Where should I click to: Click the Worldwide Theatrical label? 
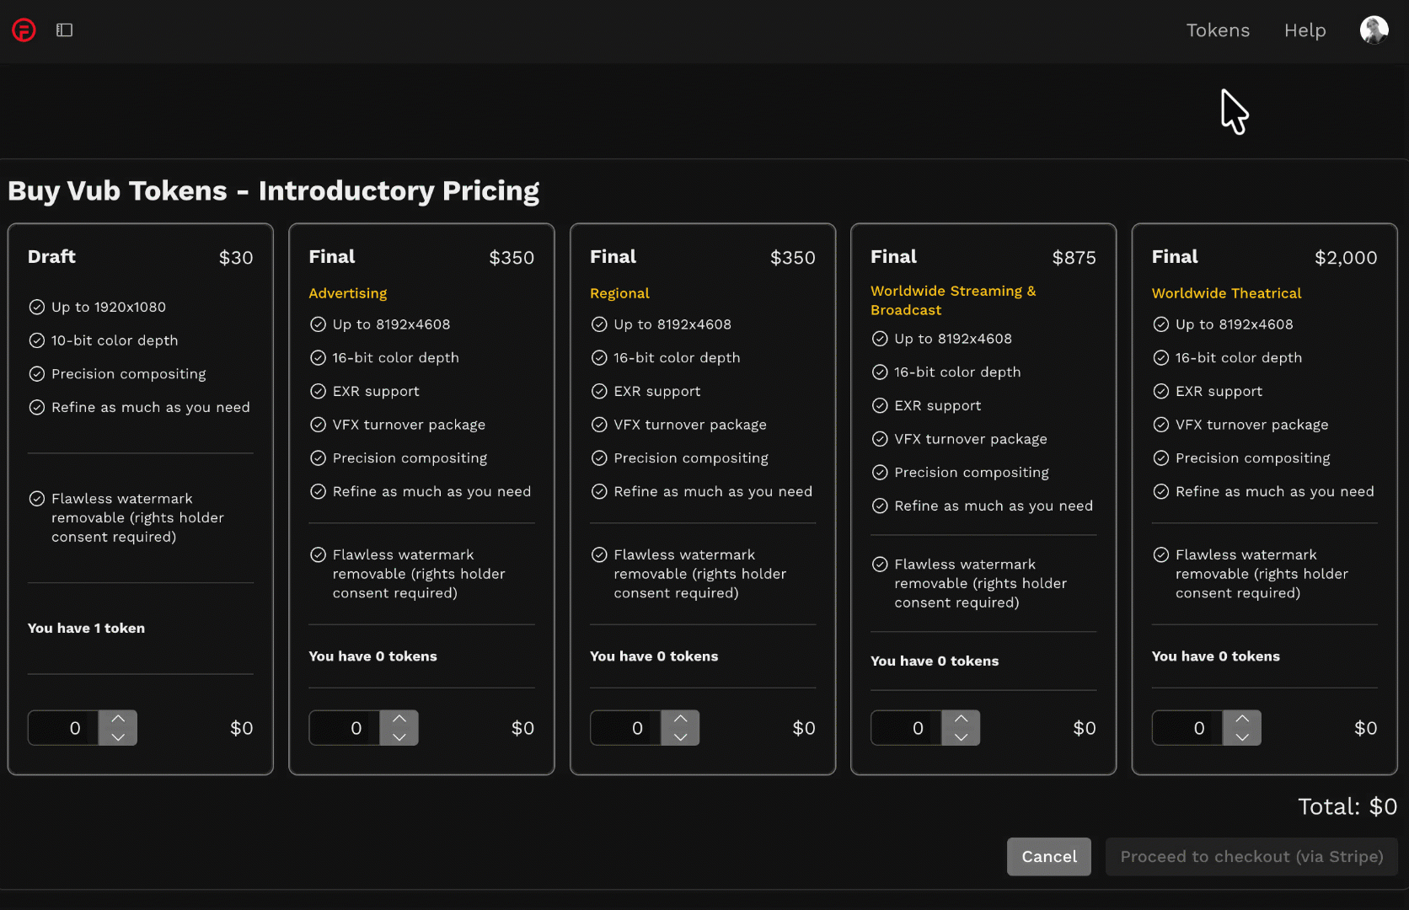(x=1226, y=293)
